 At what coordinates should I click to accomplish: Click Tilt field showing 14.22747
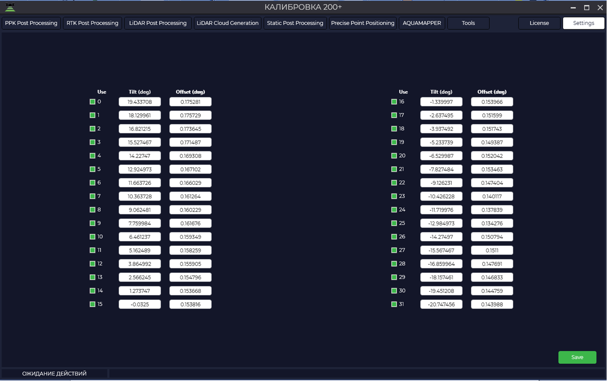point(140,156)
